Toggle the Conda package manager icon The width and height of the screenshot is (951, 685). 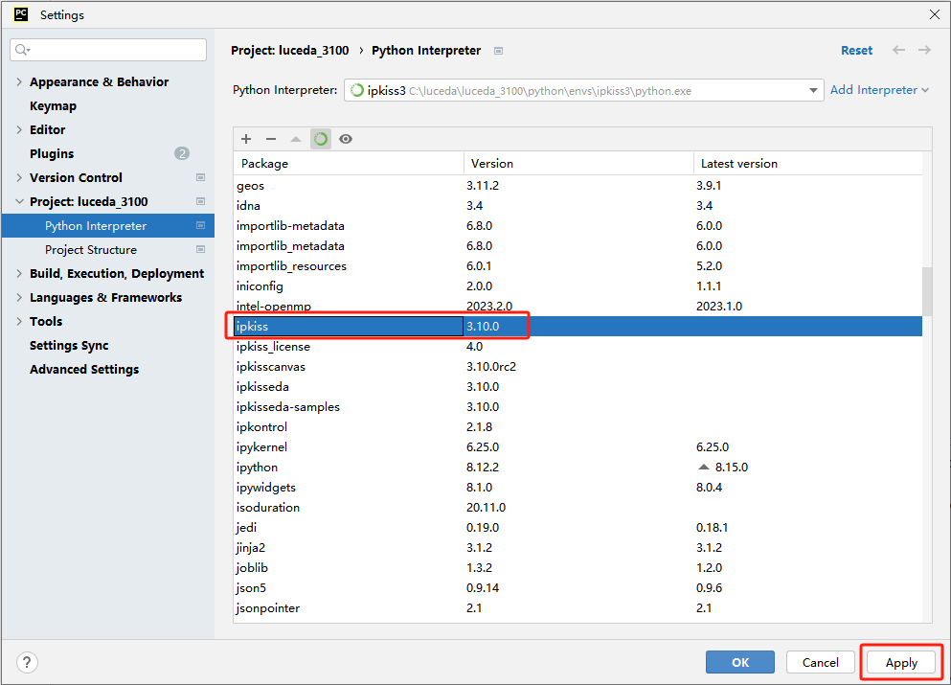(321, 139)
